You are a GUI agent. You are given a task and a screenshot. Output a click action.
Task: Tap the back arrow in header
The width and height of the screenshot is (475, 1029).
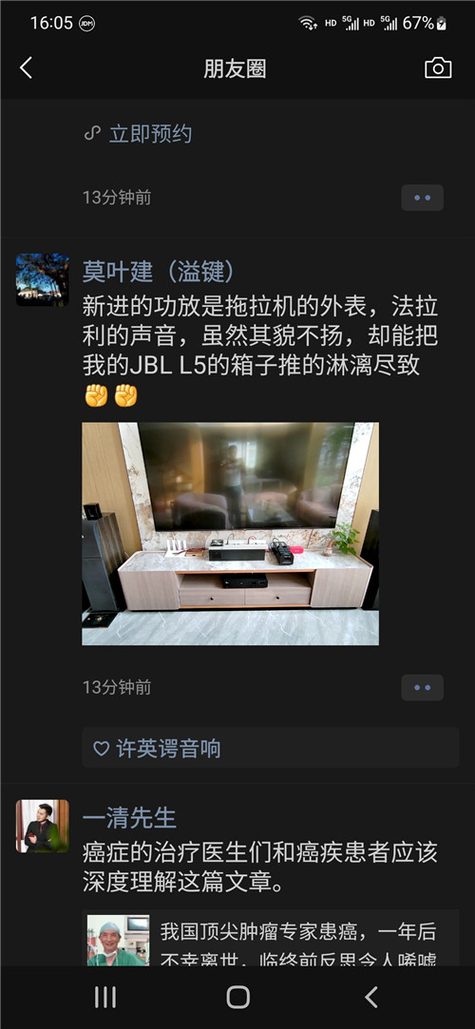pyautogui.click(x=27, y=68)
